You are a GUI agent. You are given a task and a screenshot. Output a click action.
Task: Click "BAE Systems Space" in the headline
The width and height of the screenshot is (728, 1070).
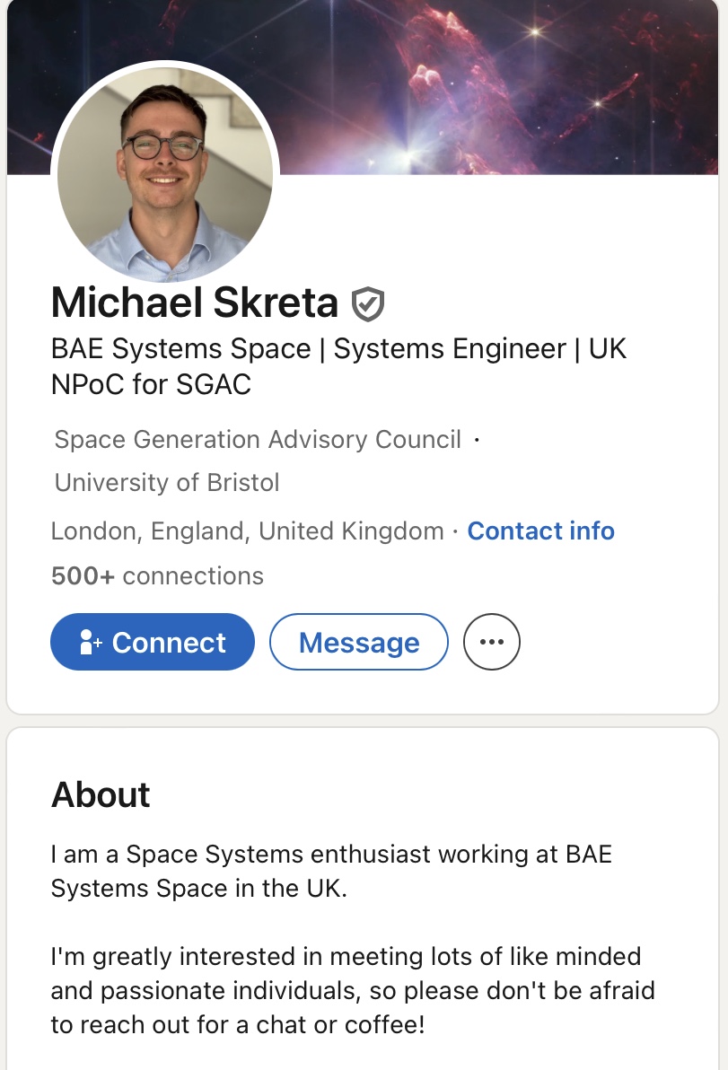180,348
